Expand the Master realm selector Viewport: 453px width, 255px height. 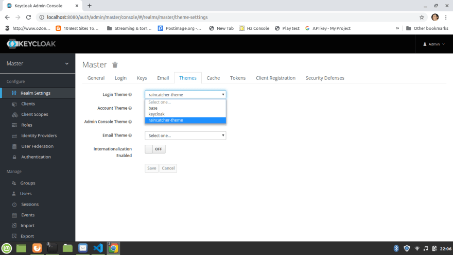click(38, 63)
